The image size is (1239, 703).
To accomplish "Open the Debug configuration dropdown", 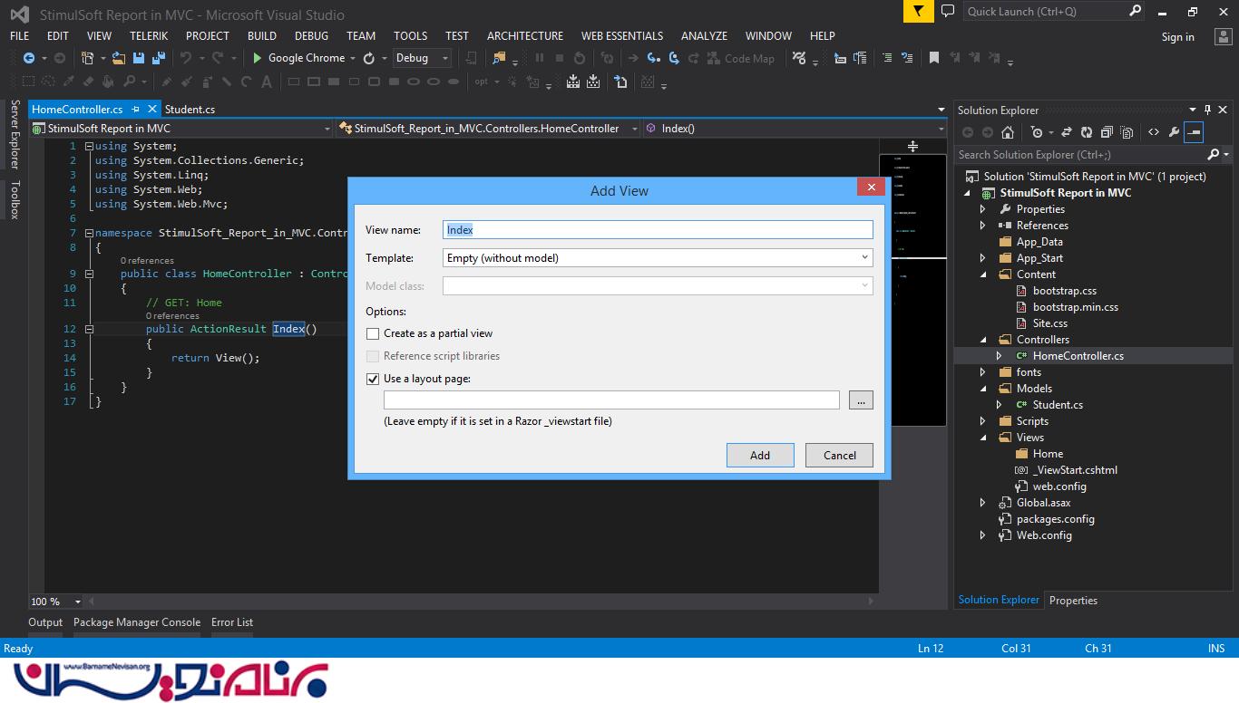I will [422, 58].
